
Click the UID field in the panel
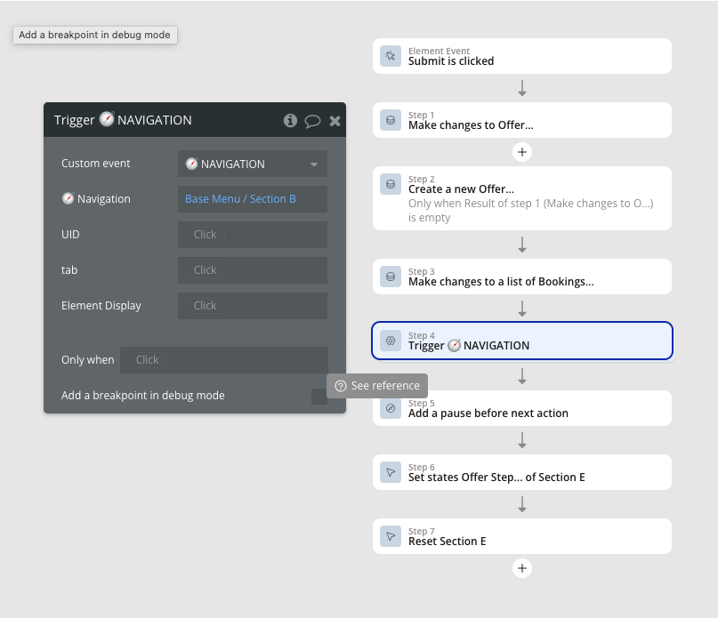pos(253,235)
